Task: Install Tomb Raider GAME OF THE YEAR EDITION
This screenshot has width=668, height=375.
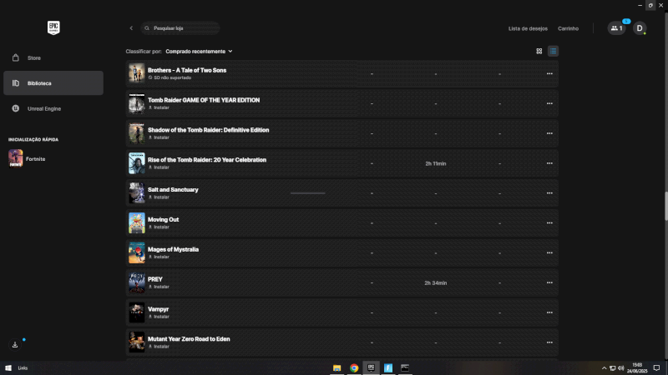Action: pyautogui.click(x=160, y=107)
